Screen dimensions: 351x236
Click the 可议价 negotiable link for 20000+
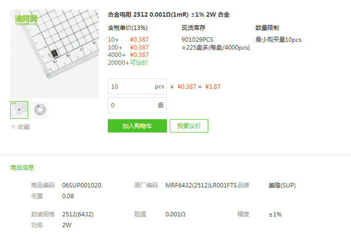(x=139, y=63)
